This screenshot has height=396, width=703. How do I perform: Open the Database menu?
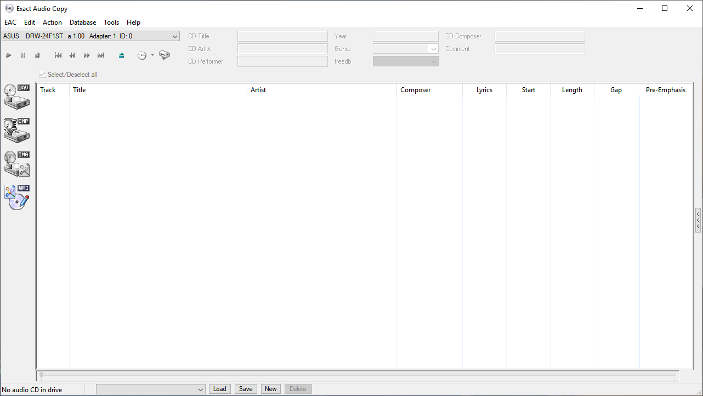click(83, 22)
